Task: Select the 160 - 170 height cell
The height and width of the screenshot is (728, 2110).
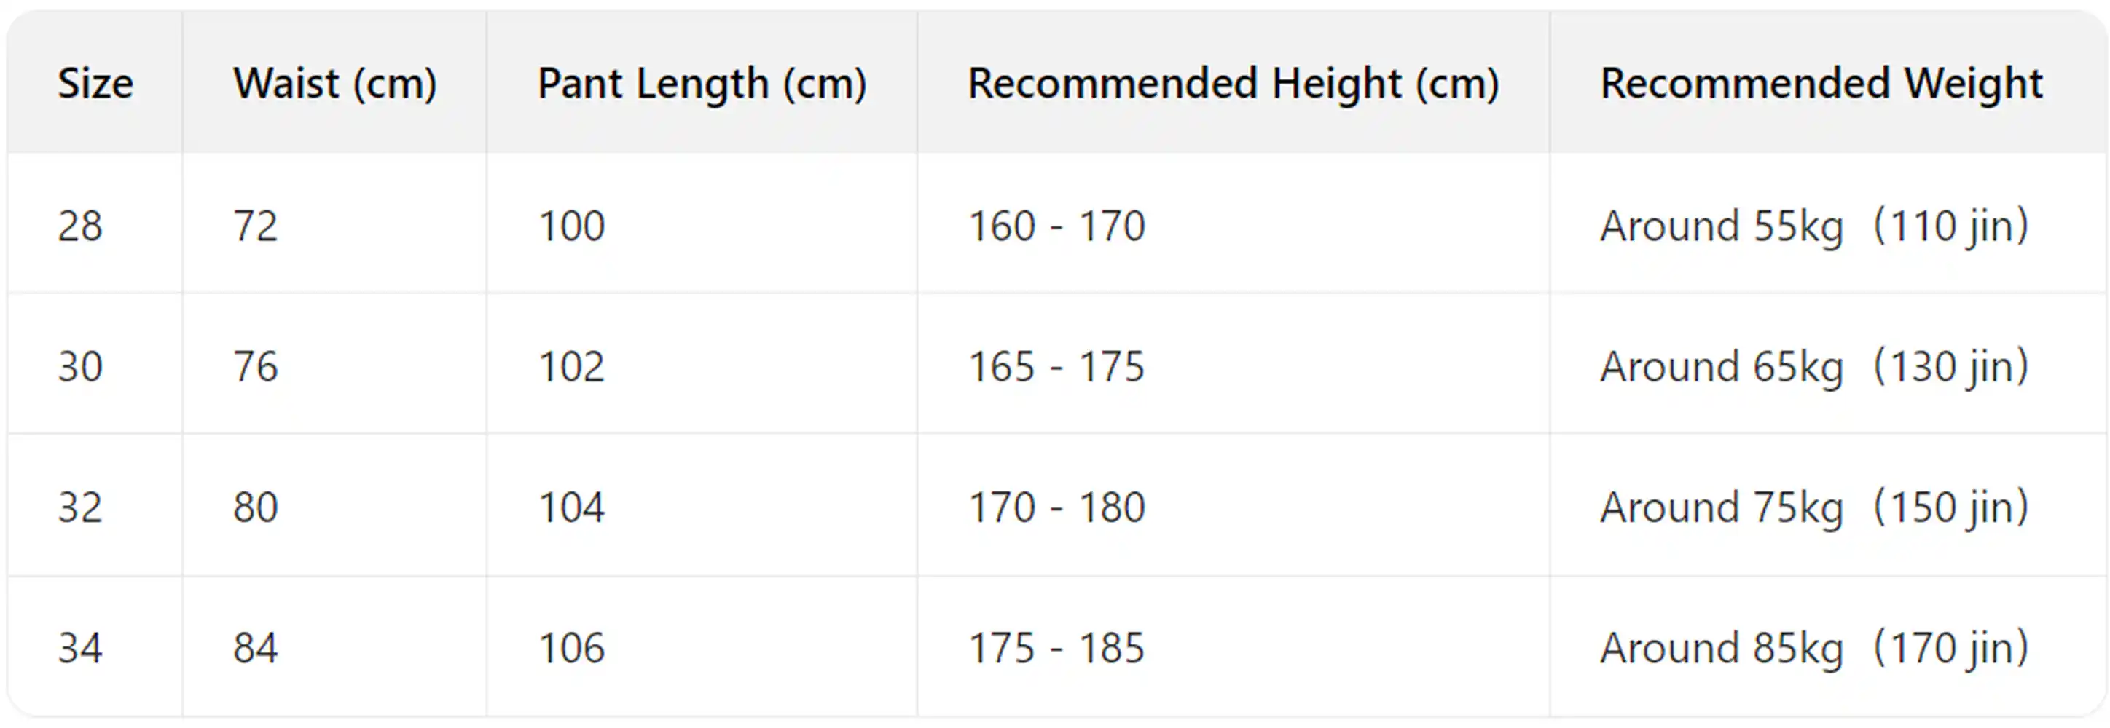Action: 1056,226
